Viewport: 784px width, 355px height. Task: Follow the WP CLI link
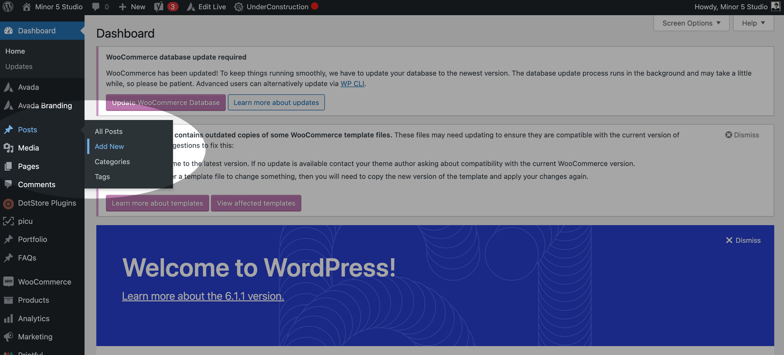(352, 83)
